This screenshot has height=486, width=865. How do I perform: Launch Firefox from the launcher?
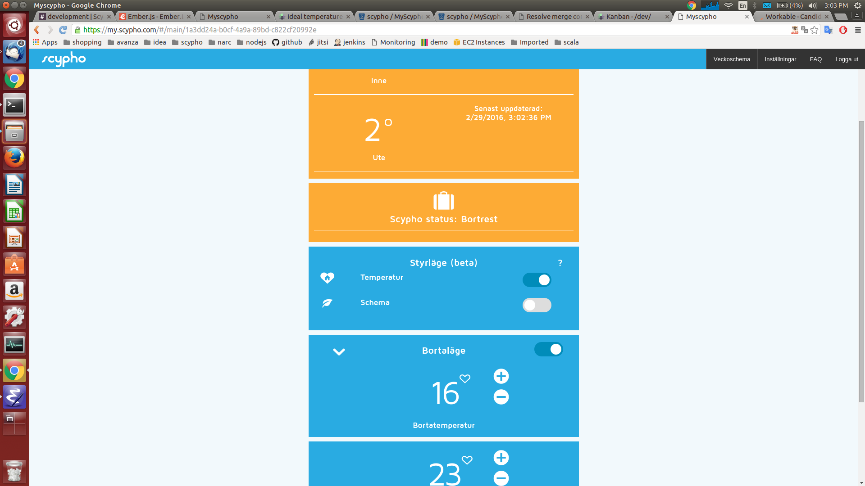click(x=14, y=158)
